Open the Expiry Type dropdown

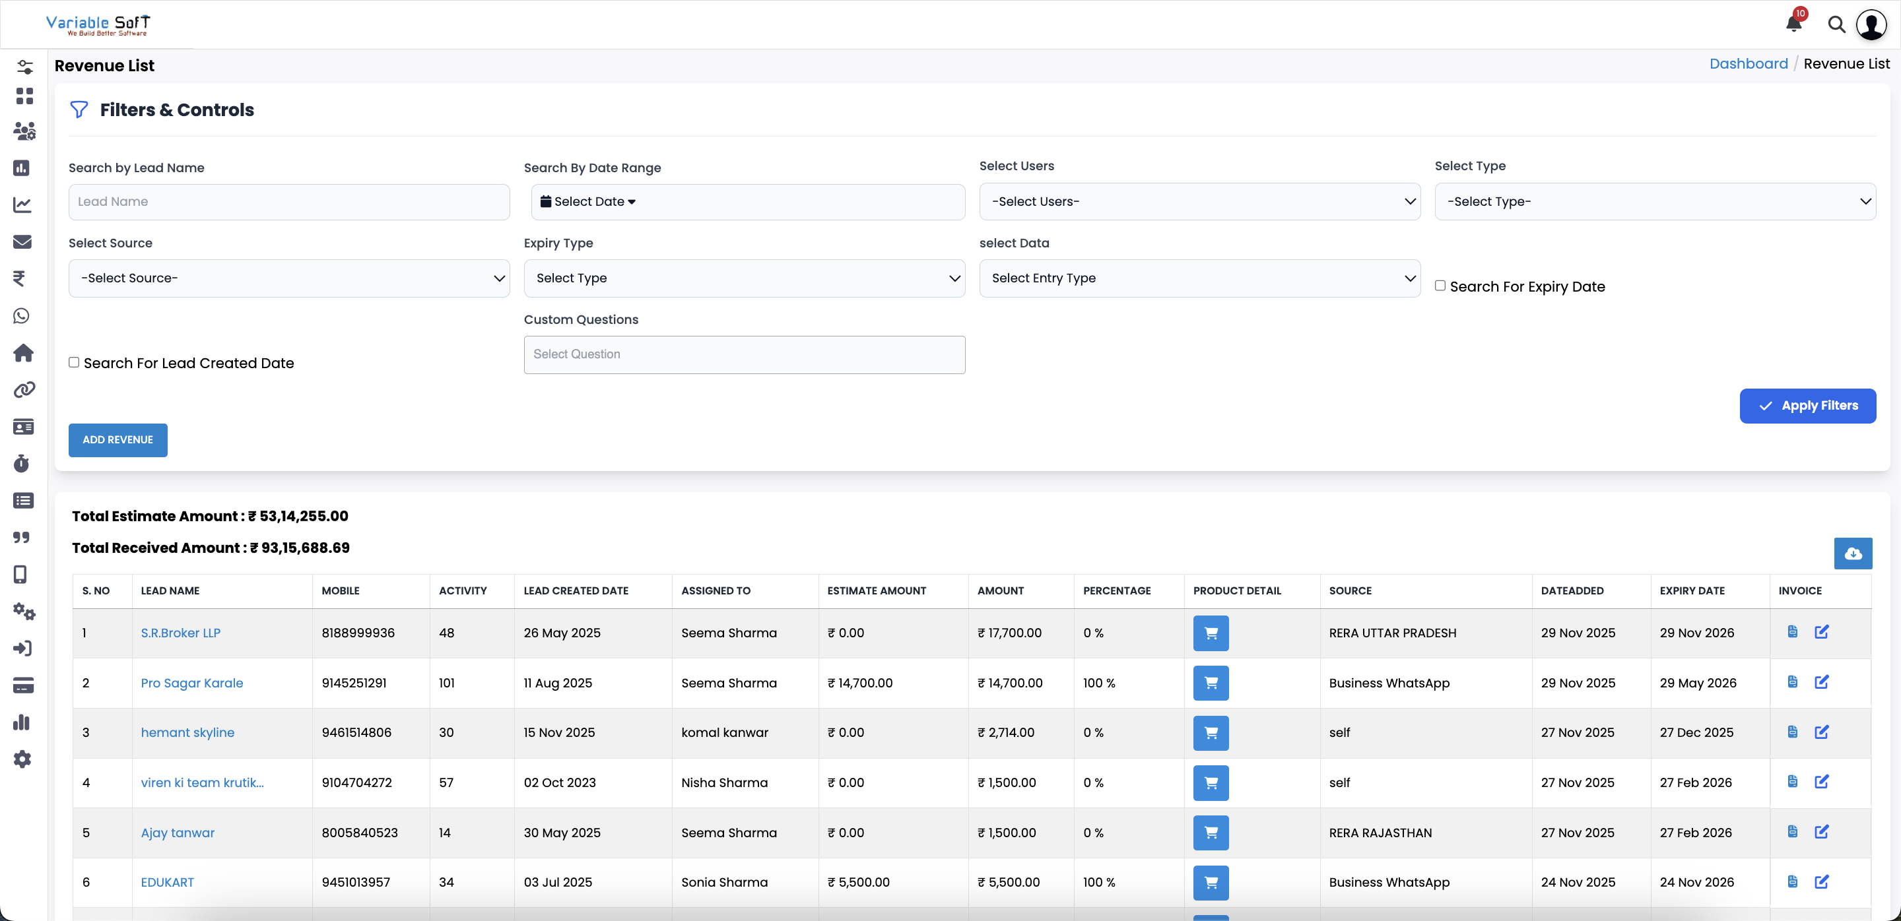click(x=744, y=278)
